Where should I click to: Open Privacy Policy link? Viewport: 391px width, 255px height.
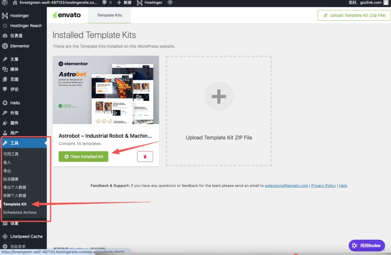coord(323,185)
